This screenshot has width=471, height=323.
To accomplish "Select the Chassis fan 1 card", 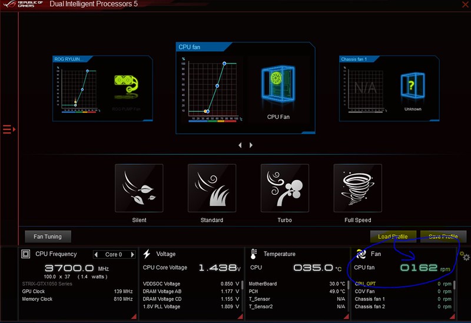I will click(x=389, y=88).
